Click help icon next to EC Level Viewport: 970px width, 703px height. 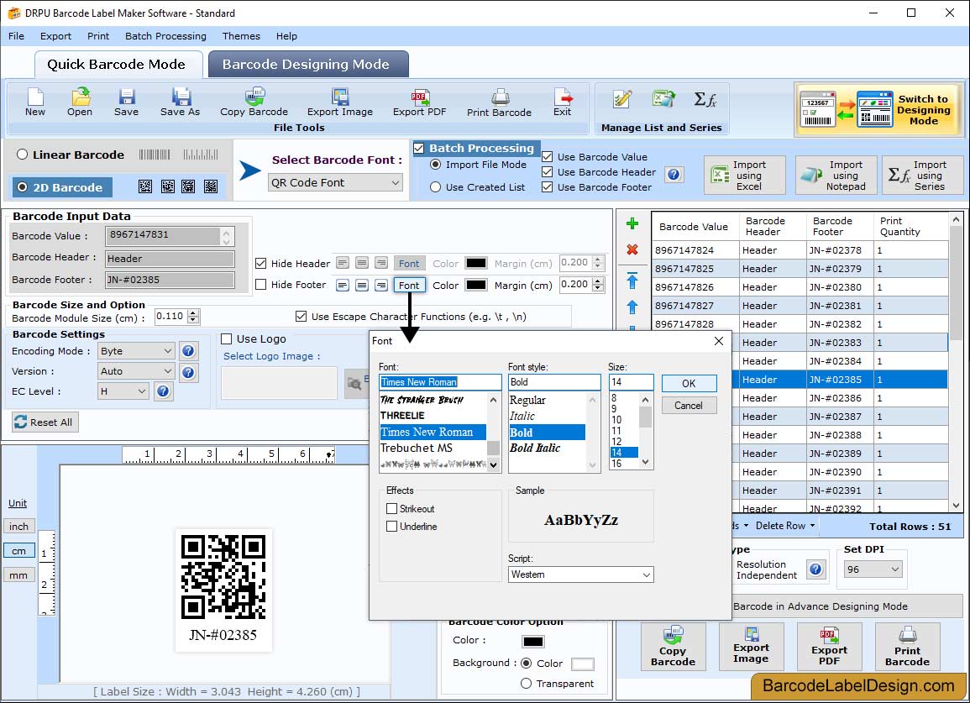click(163, 391)
